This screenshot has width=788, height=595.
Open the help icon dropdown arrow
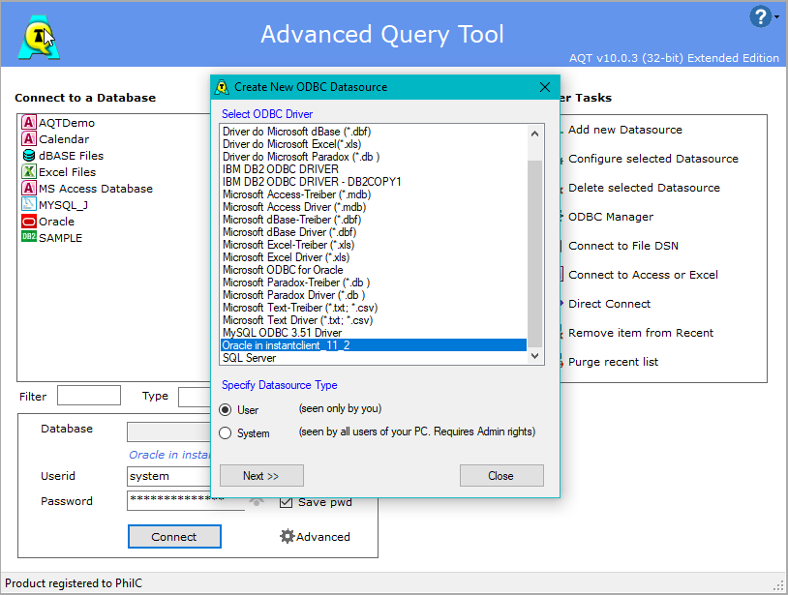click(x=777, y=17)
